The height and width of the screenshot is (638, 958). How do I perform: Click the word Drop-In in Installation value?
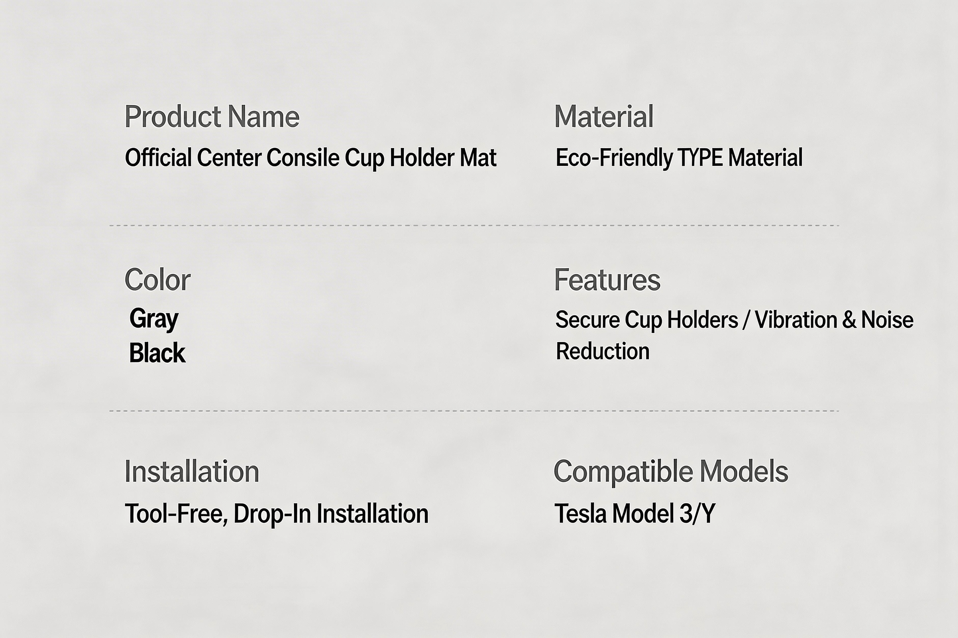pyautogui.click(x=273, y=513)
